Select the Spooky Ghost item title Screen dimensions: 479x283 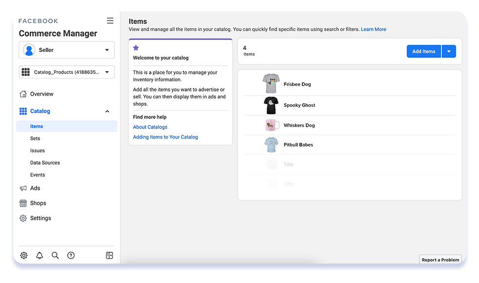299,105
